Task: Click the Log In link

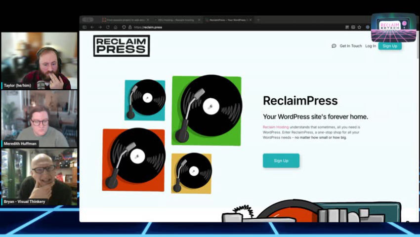Action: pyautogui.click(x=371, y=46)
